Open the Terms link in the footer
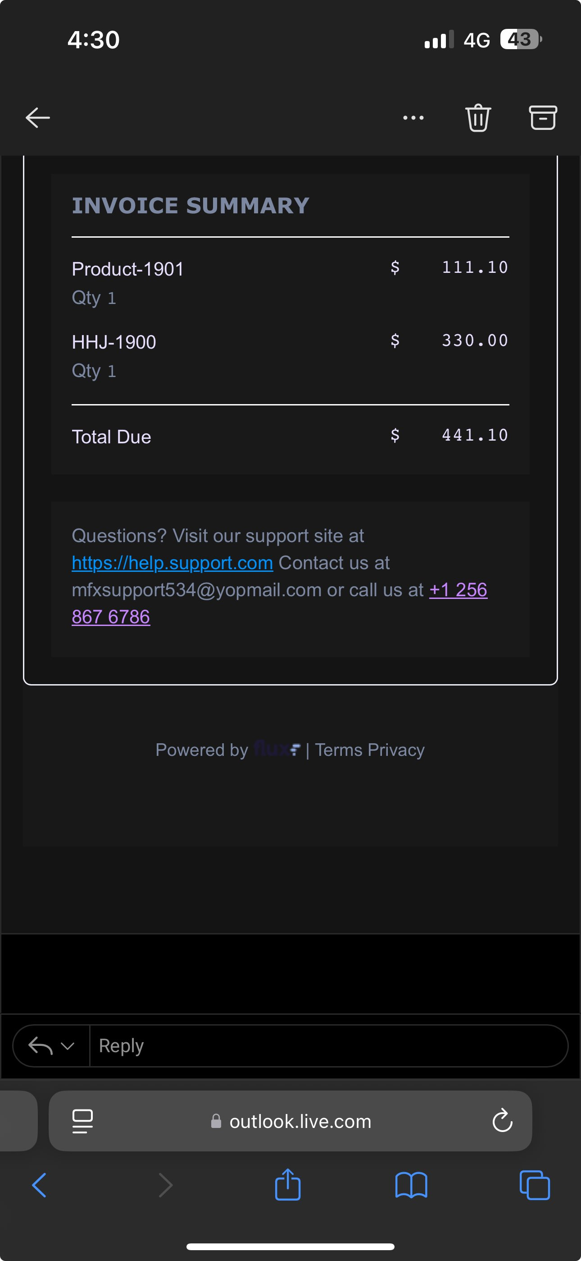This screenshot has width=581, height=1261. 338,750
